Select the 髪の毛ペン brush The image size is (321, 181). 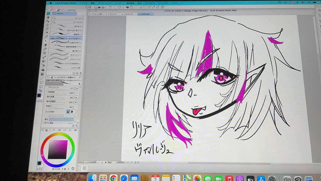(x=65, y=51)
